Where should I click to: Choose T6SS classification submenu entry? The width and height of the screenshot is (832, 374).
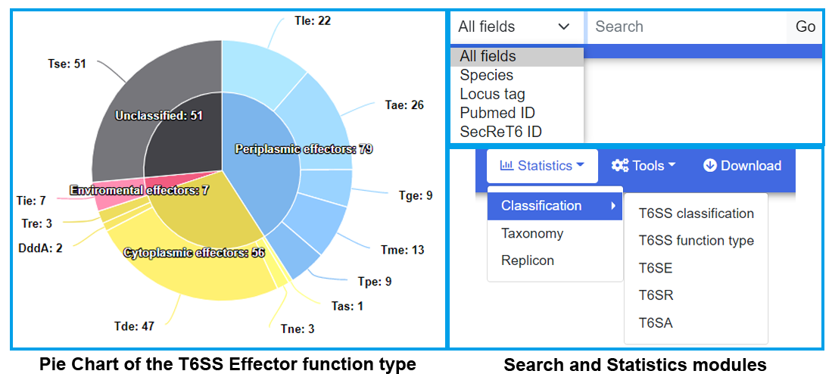click(696, 213)
